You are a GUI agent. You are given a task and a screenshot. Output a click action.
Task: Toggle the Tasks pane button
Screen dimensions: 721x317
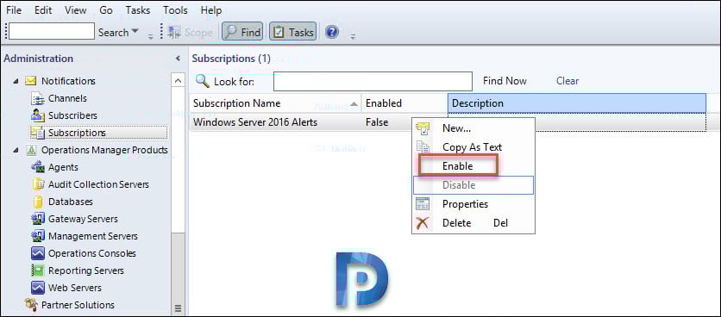[293, 32]
